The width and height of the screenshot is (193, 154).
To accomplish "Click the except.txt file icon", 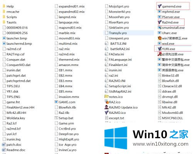I will [107, 118].
